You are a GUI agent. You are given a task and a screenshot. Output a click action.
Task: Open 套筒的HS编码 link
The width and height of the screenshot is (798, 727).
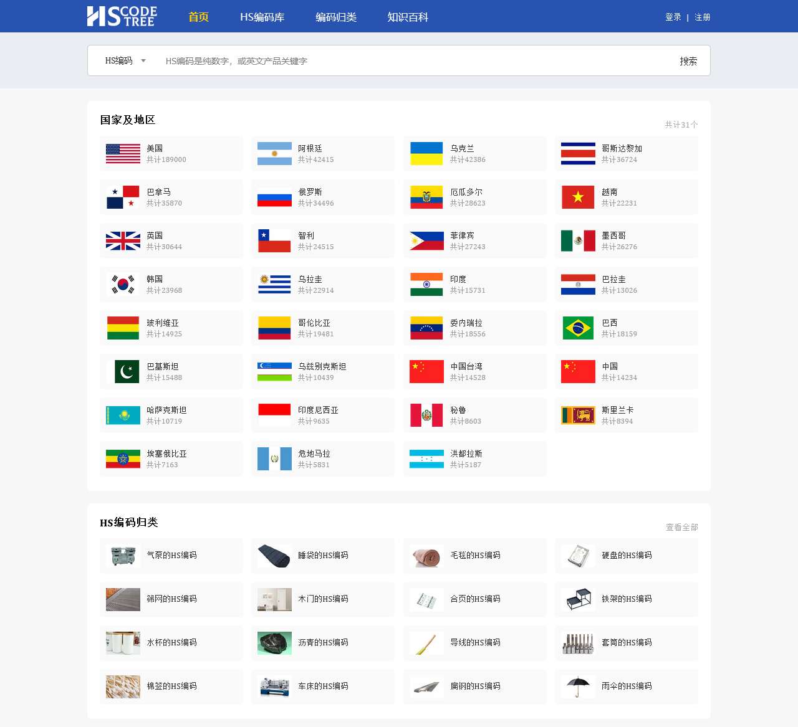(x=627, y=642)
